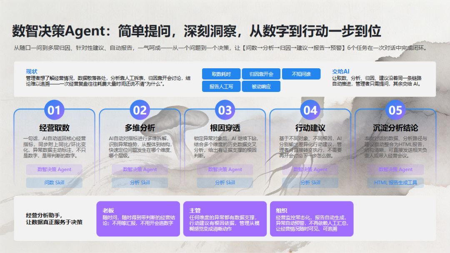The image size is (450, 253).
Task: Click the 多维分析 card title
Action: (x=140, y=128)
